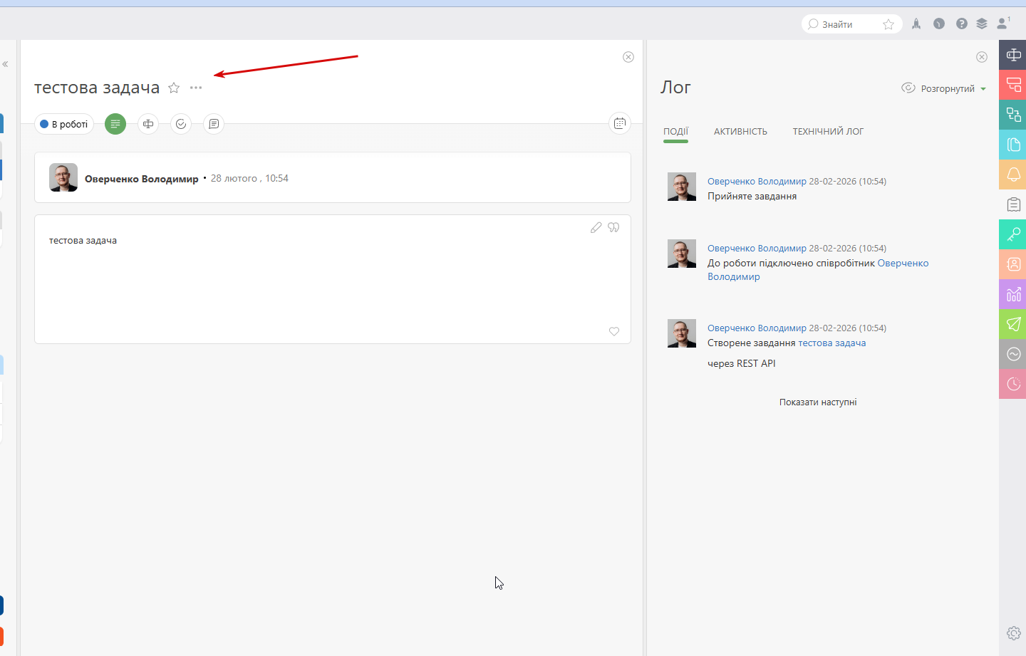Viewport: 1026px width, 656px height.
Task: Click the checkmark circle icon in task toolbar
Action: 181,124
